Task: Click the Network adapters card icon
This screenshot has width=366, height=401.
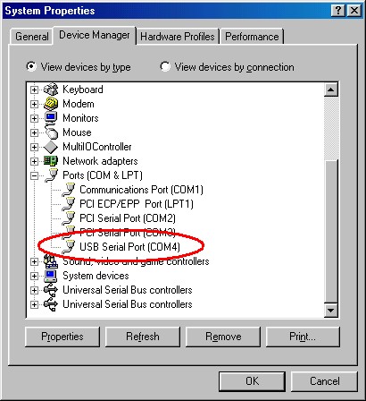Action: click(x=51, y=161)
